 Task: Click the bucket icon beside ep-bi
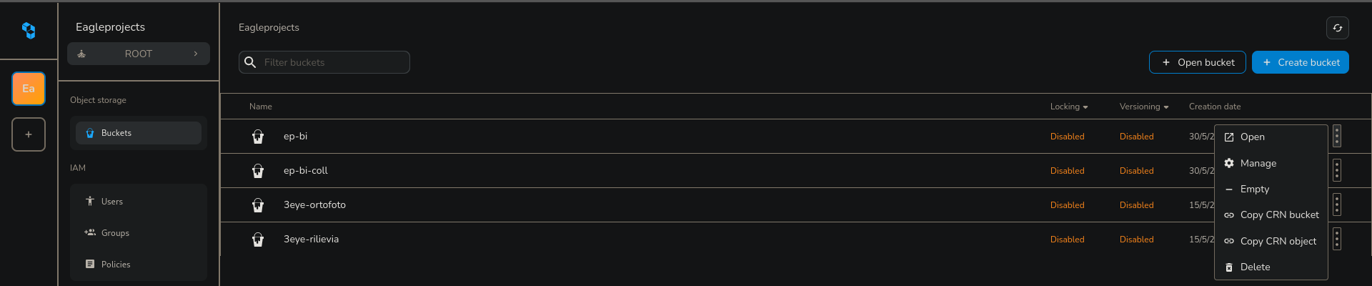click(x=258, y=137)
